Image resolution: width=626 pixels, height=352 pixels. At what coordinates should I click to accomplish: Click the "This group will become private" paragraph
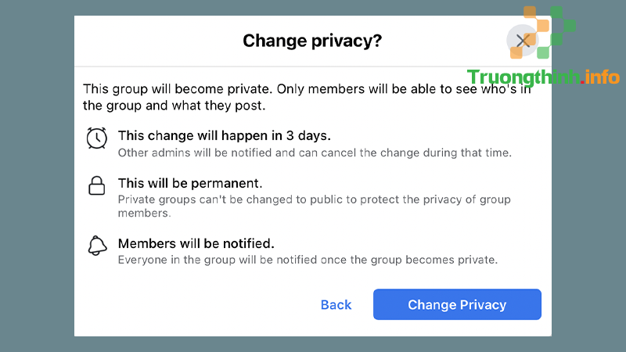[x=307, y=97]
